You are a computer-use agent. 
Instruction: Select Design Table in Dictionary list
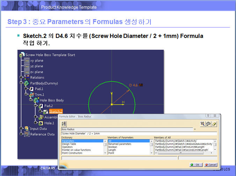coord(69,144)
